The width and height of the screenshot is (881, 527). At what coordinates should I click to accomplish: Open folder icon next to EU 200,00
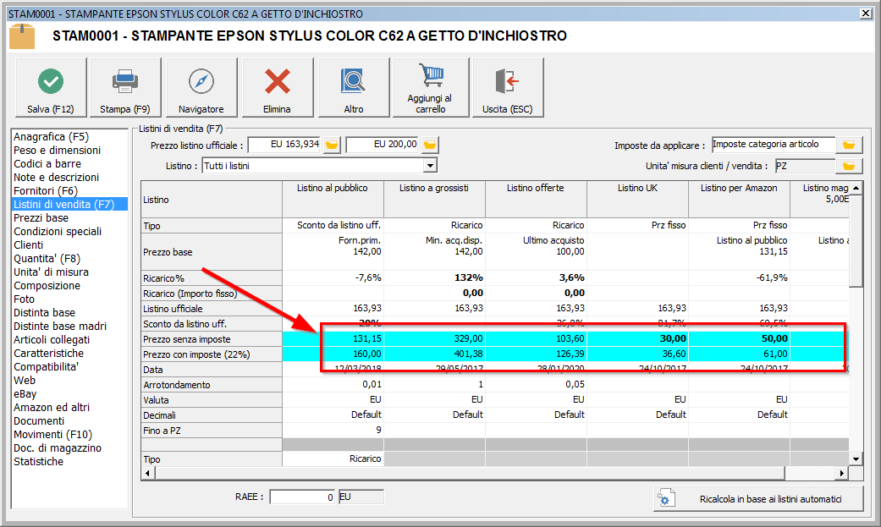(x=431, y=145)
